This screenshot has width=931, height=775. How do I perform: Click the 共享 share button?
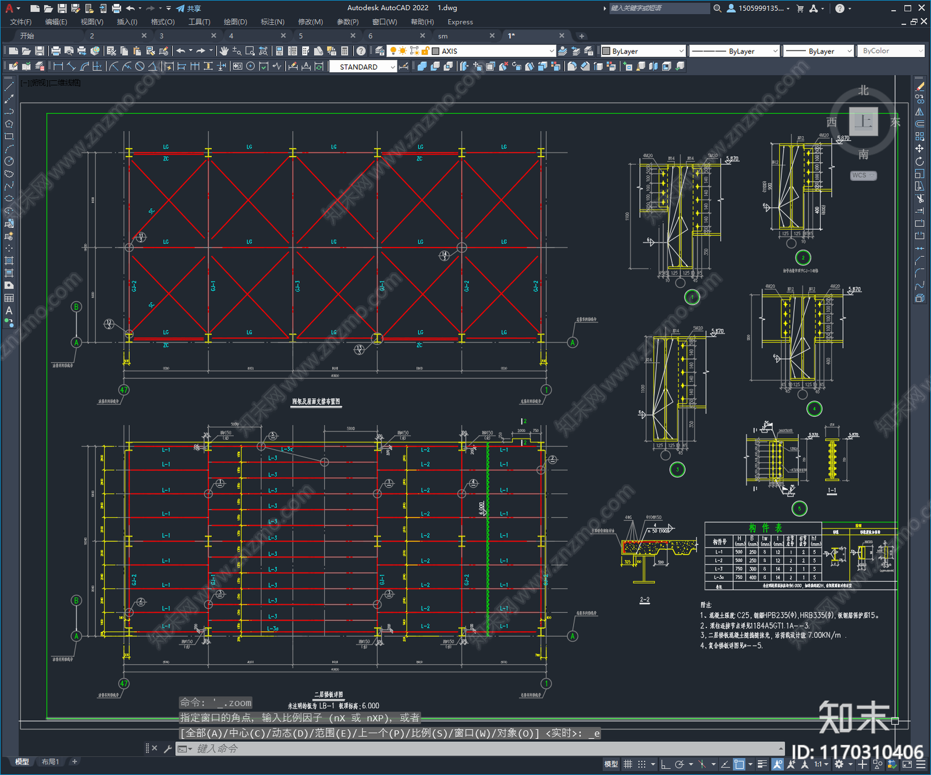pos(189,8)
